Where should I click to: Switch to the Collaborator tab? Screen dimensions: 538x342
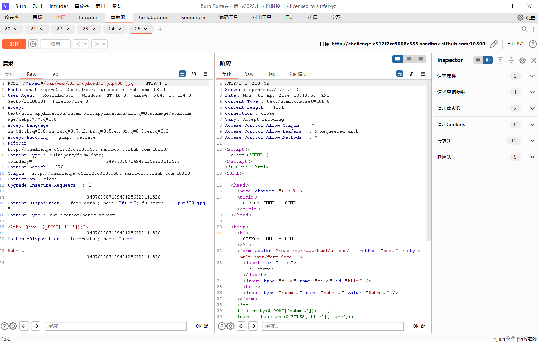153,17
